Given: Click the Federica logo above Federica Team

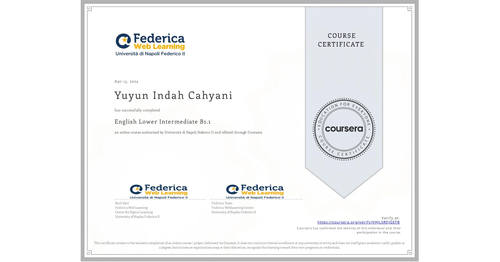Looking at the screenshot, I should point(255,192).
